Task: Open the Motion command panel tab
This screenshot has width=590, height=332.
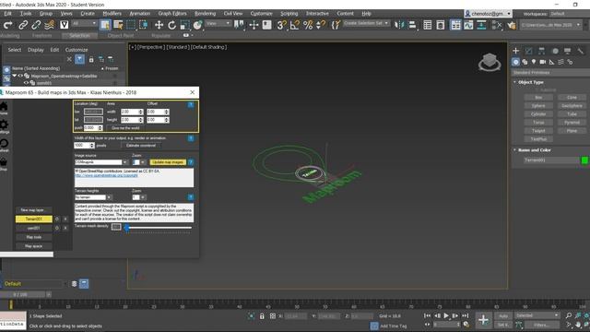Action: click(x=555, y=51)
